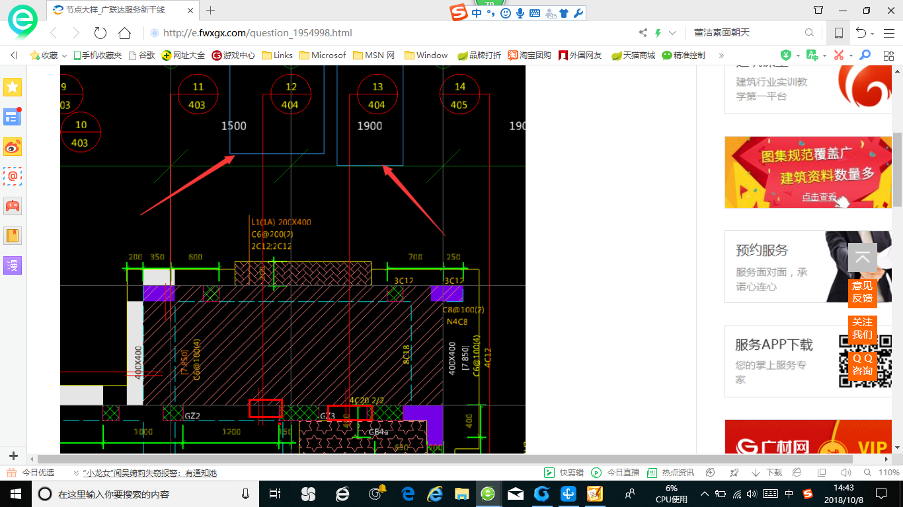Add sidebar app with plus icon

[x=13, y=456]
